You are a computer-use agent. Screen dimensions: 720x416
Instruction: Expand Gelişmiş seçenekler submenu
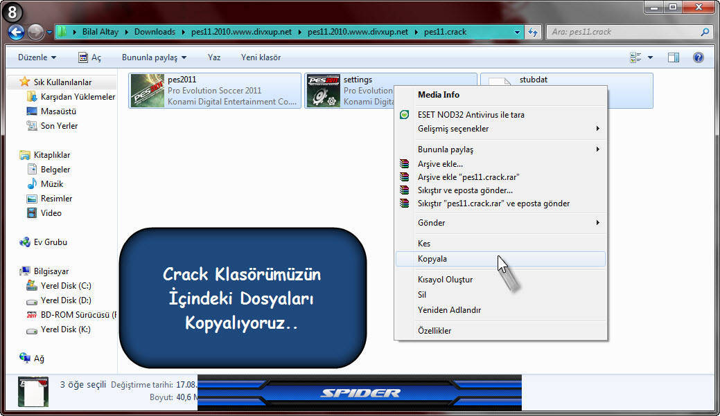pos(500,129)
